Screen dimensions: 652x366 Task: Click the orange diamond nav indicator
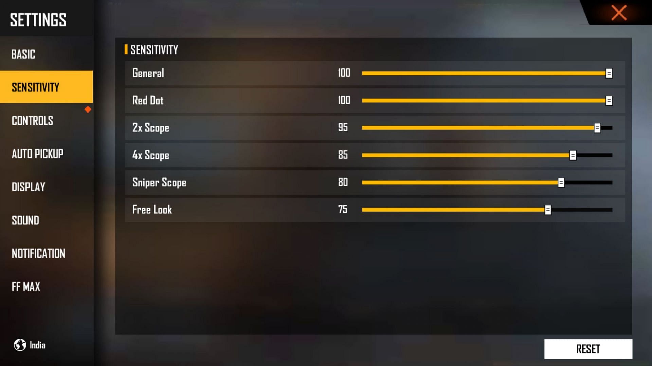pos(88,109)
